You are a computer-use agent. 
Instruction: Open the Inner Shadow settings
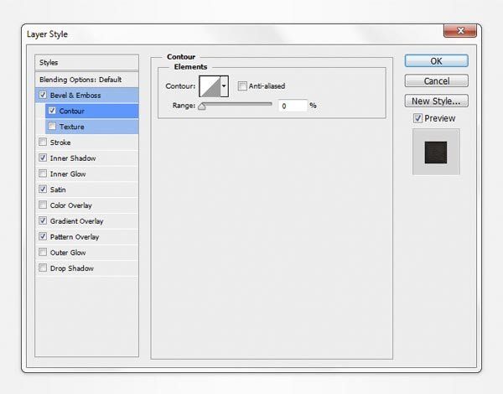click(x=86, y=158)
